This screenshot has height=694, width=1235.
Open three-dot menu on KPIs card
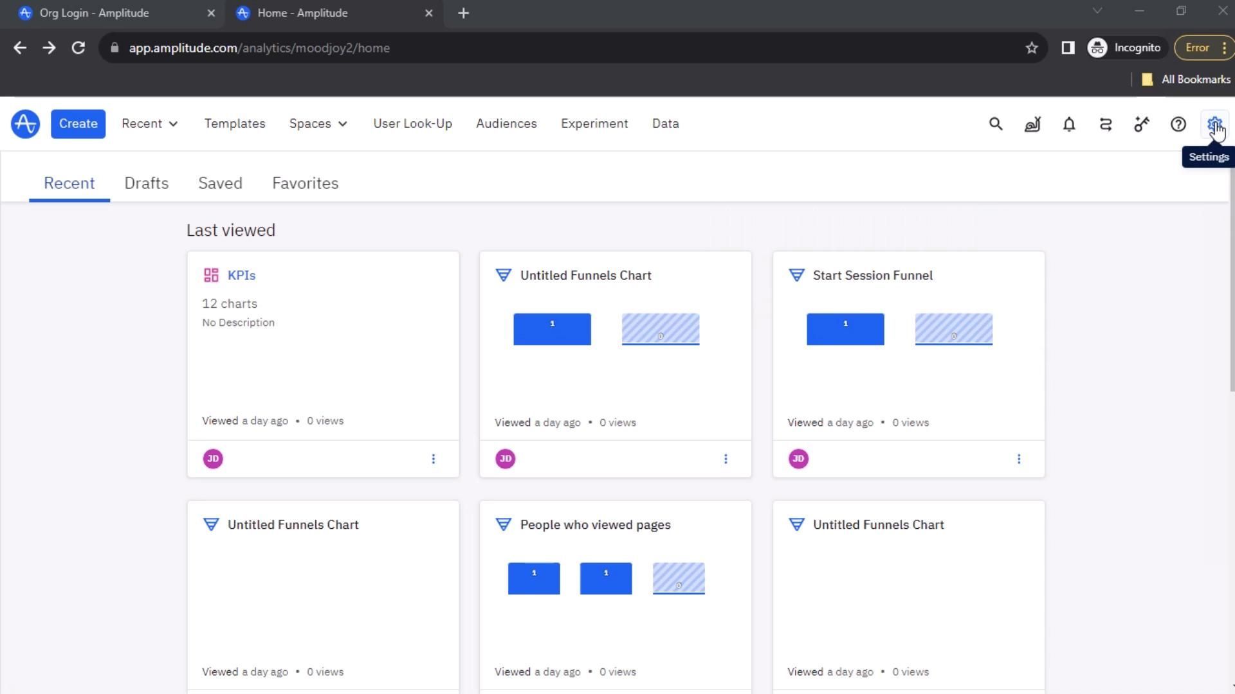[x=433, y=459]
